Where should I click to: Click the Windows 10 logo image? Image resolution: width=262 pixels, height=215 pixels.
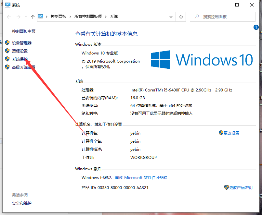point(202,60)
